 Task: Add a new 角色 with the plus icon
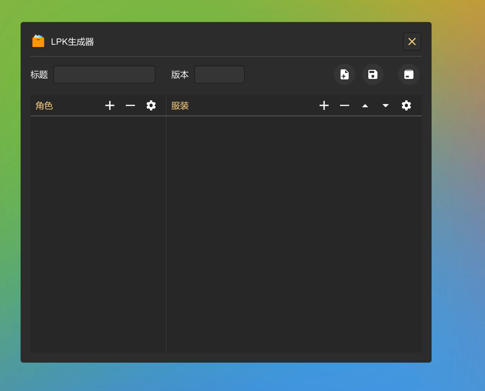[110, 105]
